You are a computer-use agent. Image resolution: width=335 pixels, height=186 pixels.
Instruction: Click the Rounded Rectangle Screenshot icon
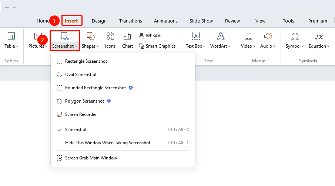[x=60, y=88]
